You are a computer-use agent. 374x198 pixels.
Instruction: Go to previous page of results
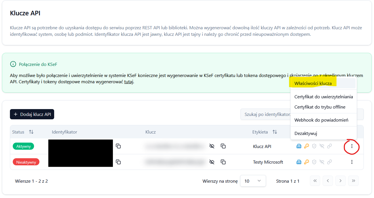click(328, 181)
